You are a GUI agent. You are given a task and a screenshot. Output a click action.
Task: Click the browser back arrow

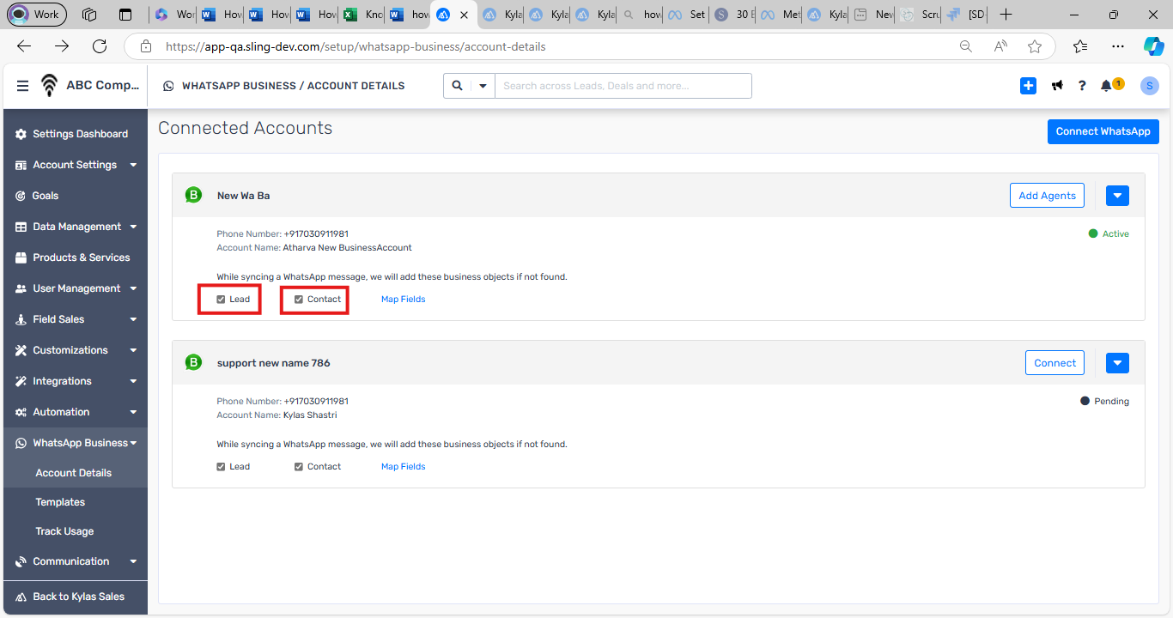click(x=24, y=46)
